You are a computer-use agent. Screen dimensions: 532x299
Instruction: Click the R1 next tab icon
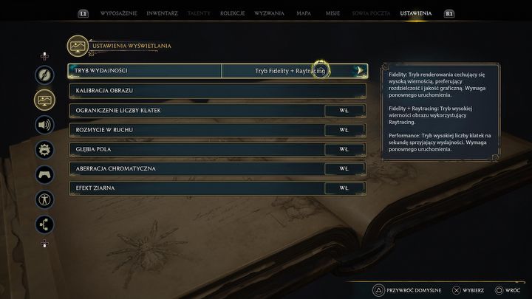click(x=449, y=13)
